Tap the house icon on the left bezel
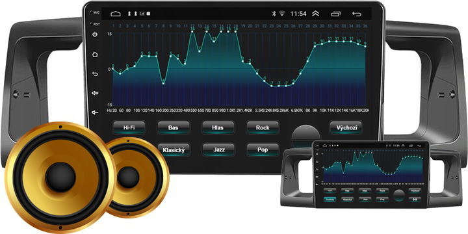The width and height of the screenshot is (468, 234). (95, 55)
